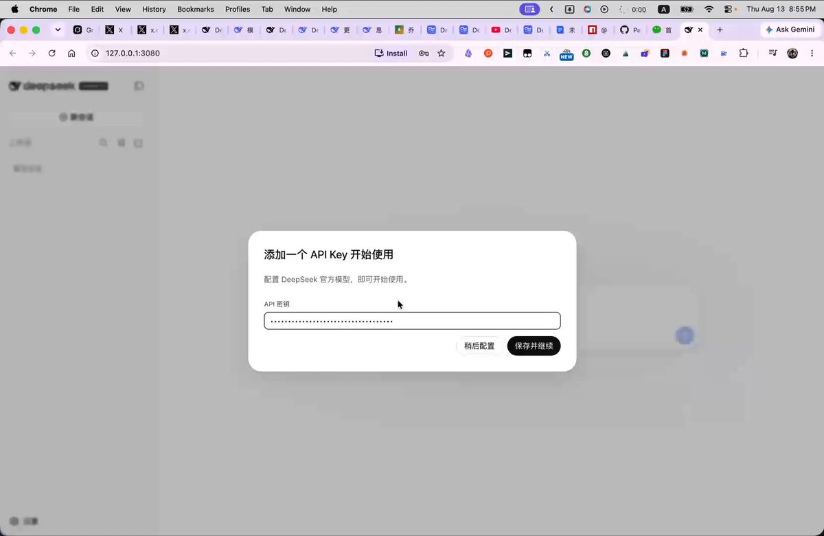Switch to the tab labeled 未
824x536 pixels.
(565, 30)
